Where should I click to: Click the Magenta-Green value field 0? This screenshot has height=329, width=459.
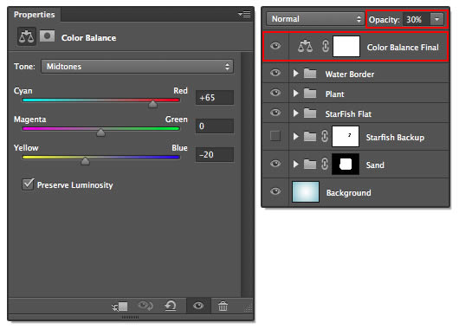215,126
